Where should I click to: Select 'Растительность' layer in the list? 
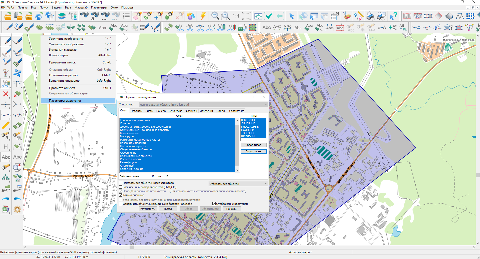point(130,159)
